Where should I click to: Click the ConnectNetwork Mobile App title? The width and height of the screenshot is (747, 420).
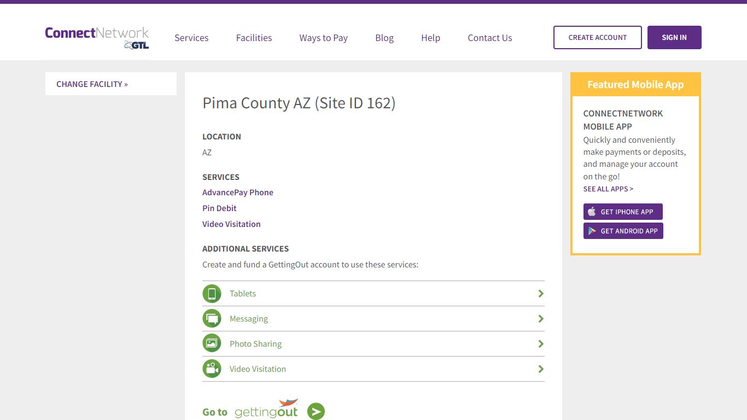pyautogui.click(x=623, y=120)
